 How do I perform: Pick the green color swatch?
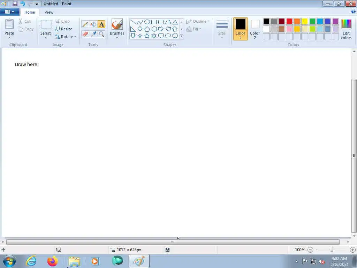tap(312, 21)
